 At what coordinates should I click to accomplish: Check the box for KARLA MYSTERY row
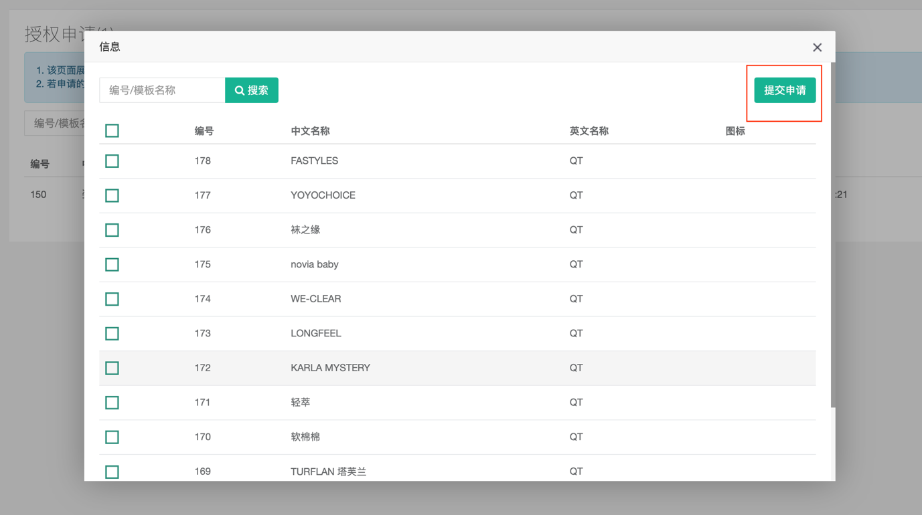tap(112, 368)
